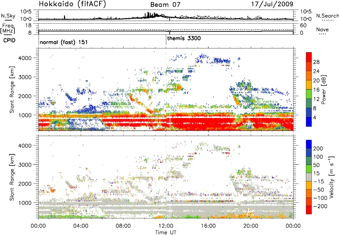Click the '20:00' time axis label
Image resolution: width=339 pixels, height=235 pixels.
point(251,226)
